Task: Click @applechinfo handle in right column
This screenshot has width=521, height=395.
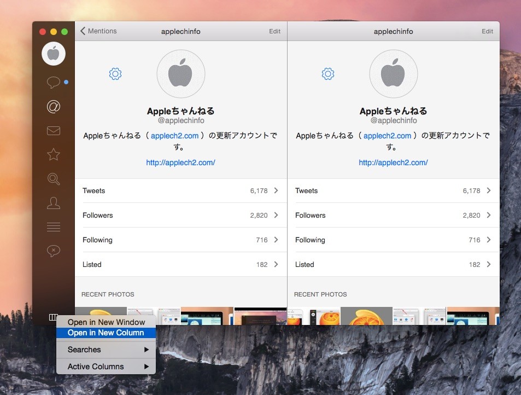Action: pos(394,120)
